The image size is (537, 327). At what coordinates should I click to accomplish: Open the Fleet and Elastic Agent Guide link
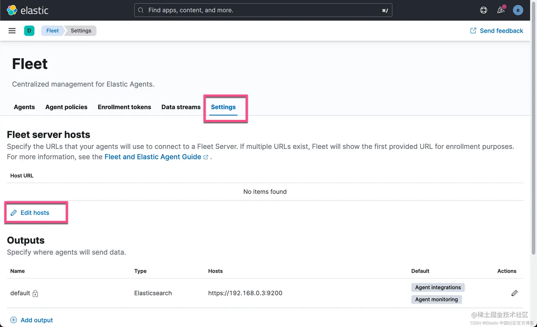[156, 157]
